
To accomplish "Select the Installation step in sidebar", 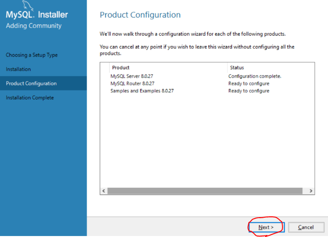I will pos(18,69).
